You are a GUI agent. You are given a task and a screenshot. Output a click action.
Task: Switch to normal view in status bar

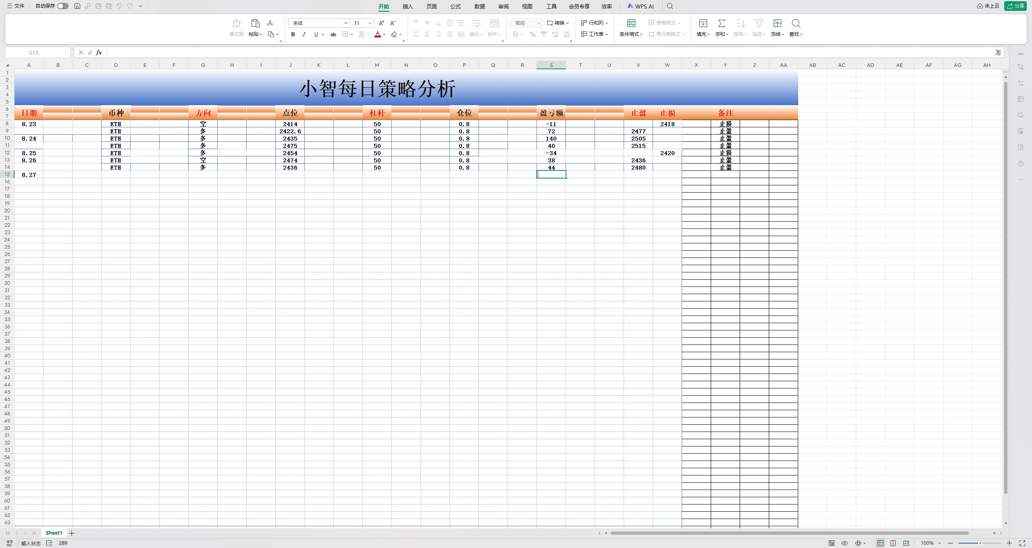pos(880,543)
